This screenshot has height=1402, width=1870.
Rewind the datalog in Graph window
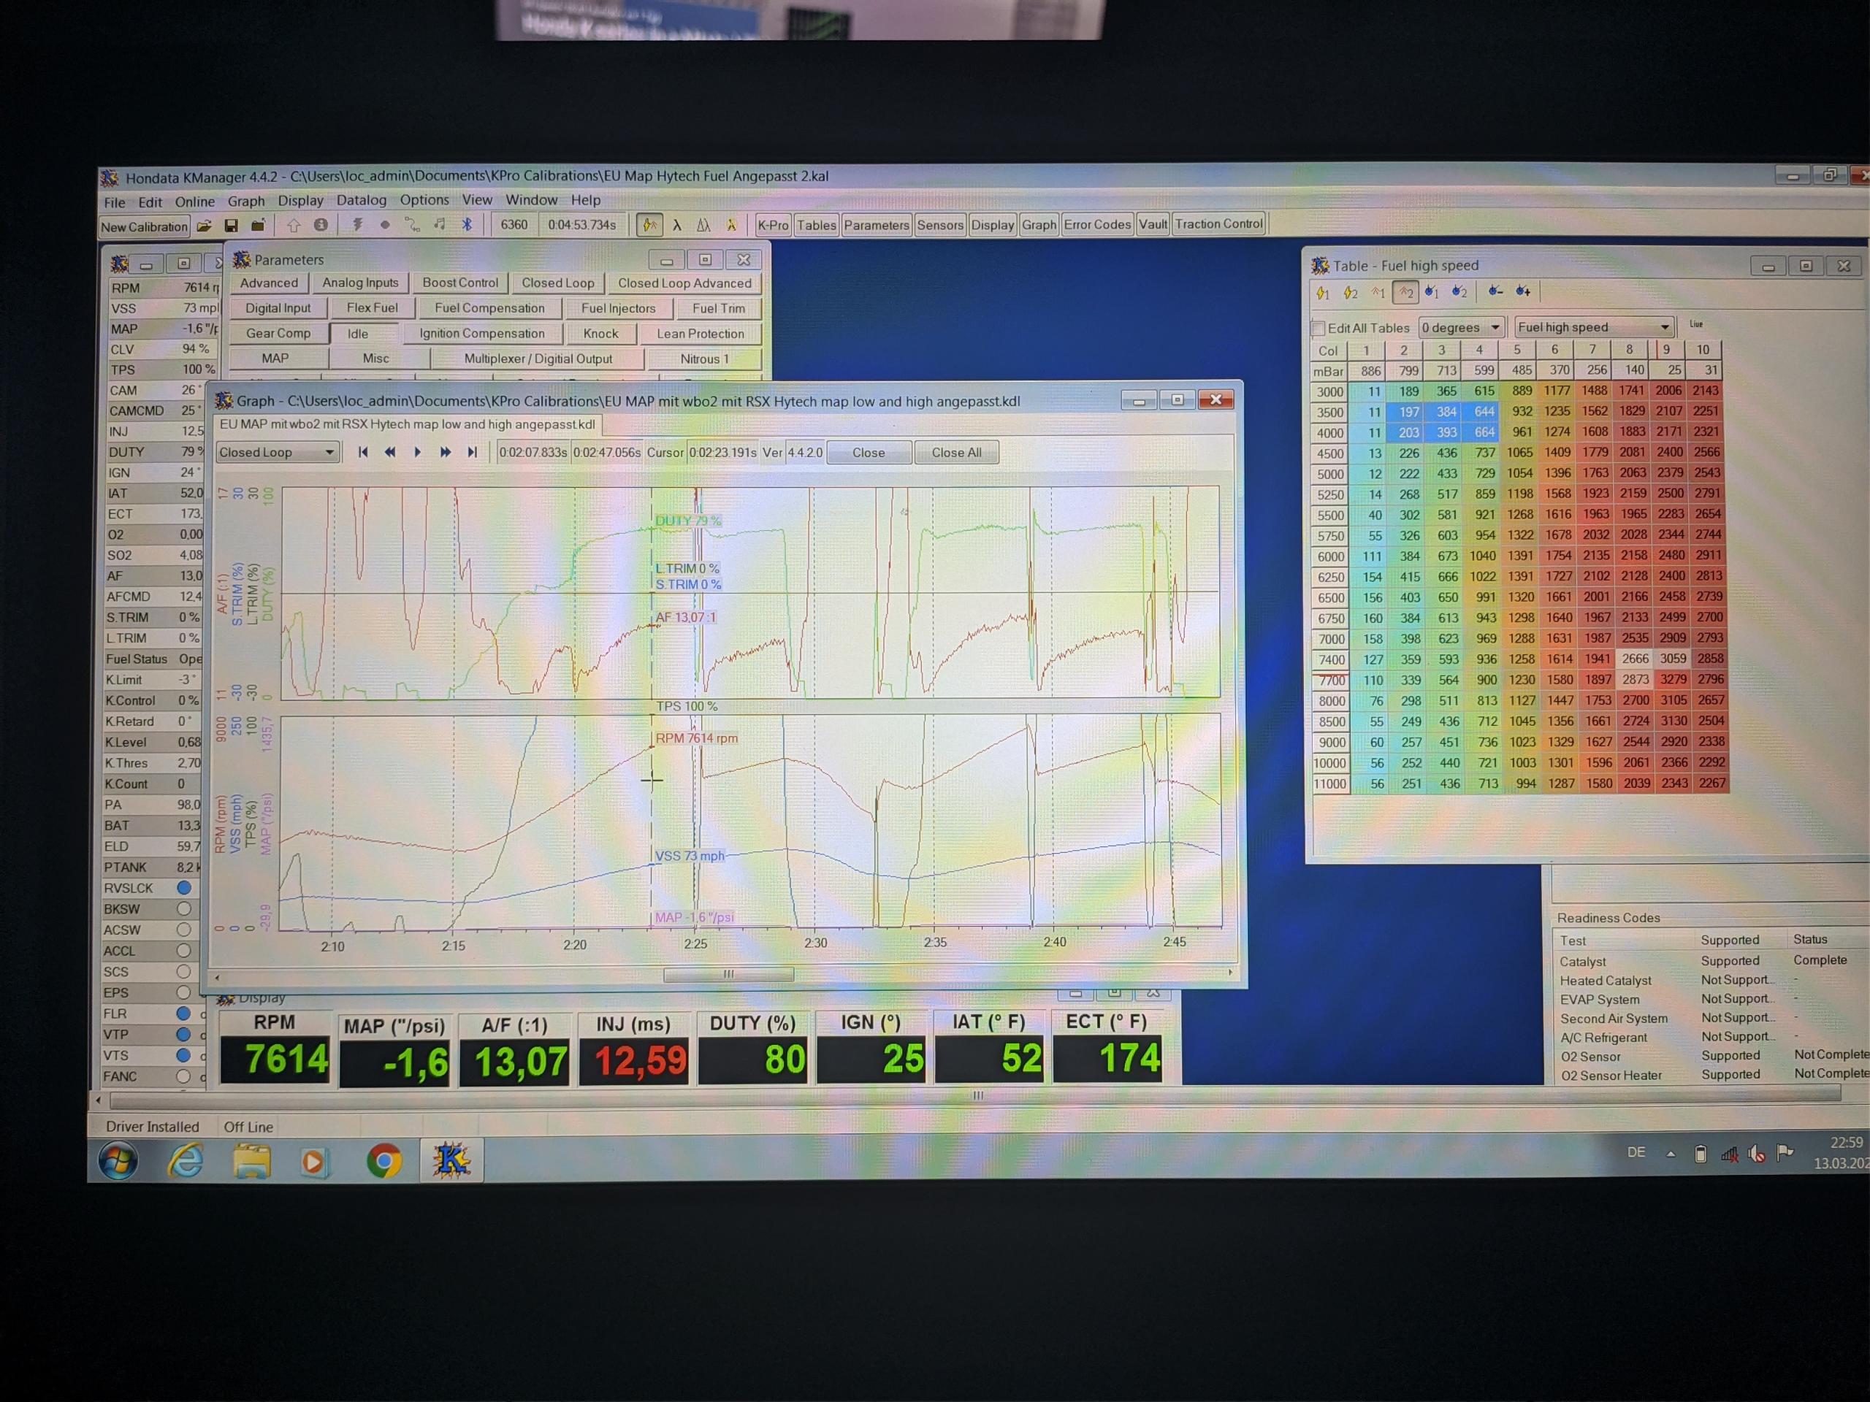[390, 452]
